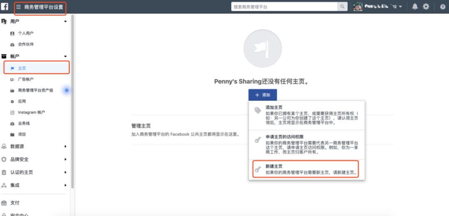Click the 用户 section icon
Screen dimensions: 449x216
pyautogui.click(x=4, y=22)
